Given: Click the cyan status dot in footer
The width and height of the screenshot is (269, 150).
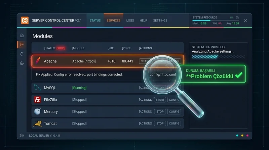Looking at the screenshot, I should click(237, 136).
